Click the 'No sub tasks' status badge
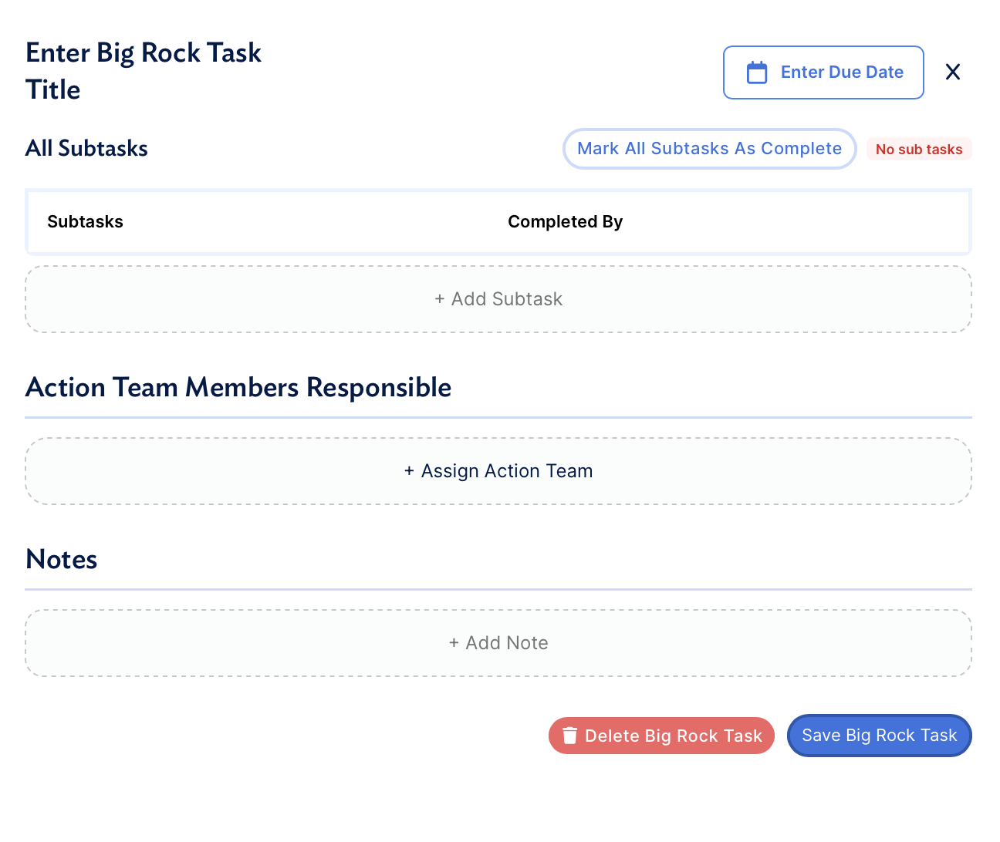 (x=918, y=150)
